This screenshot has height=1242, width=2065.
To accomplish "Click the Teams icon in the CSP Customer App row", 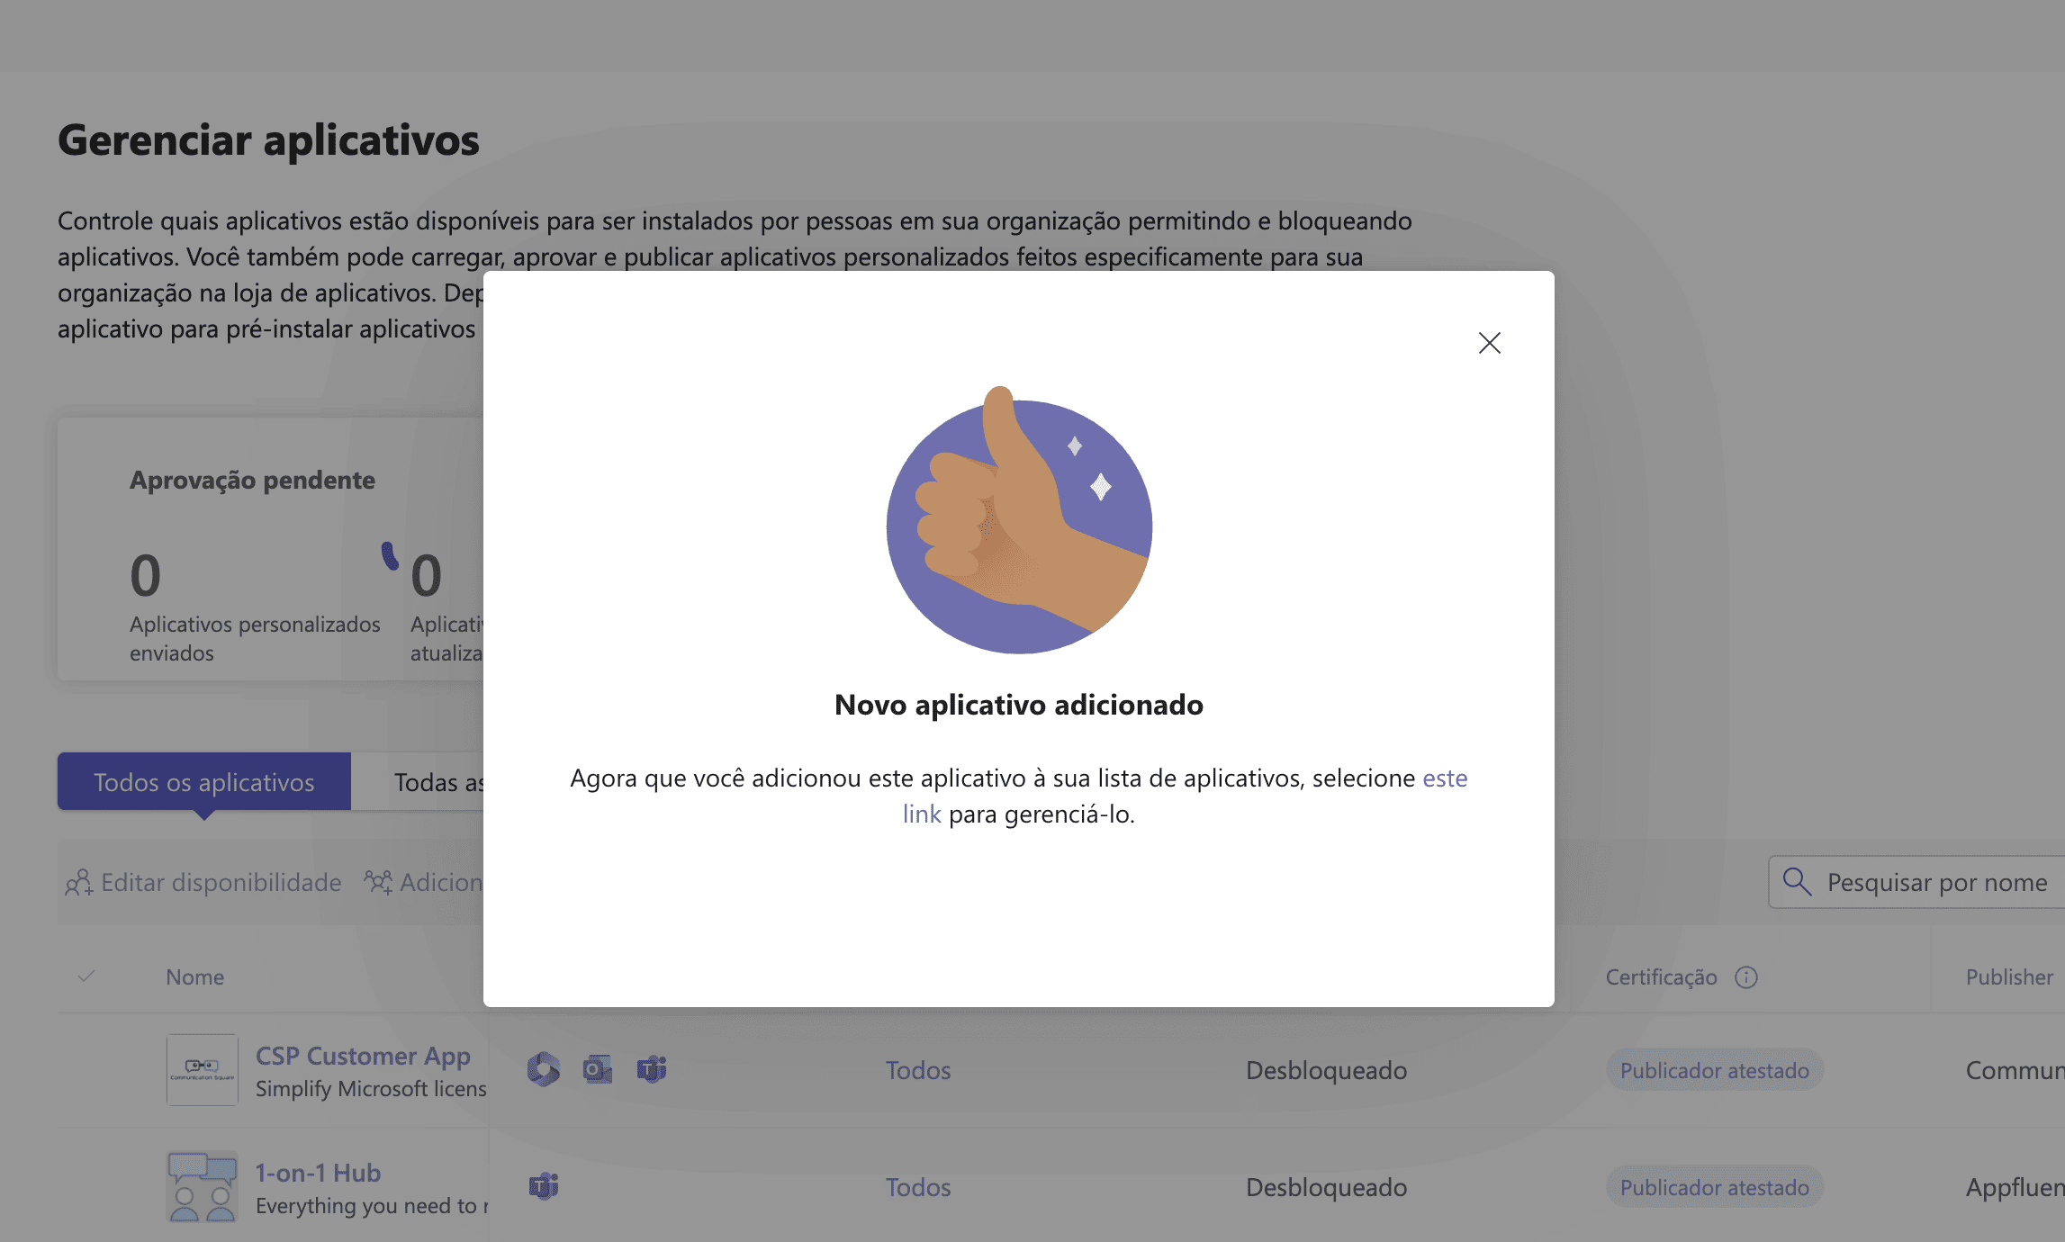I will (652, 1069).
